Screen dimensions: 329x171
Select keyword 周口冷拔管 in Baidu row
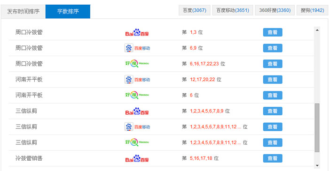point(29,32)
